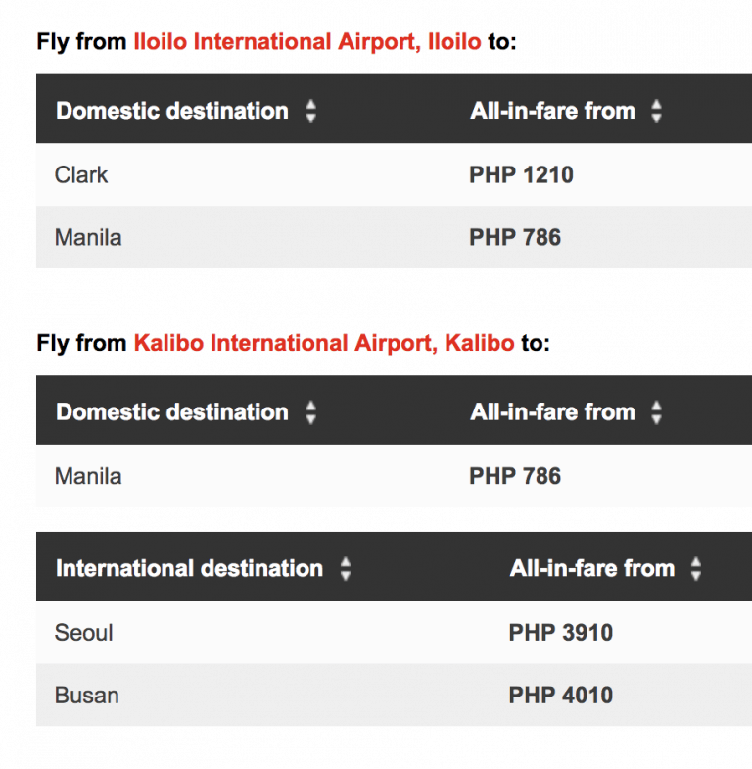Click sort arrows beside Iloilo All-in-fare header
Image resolution: width=752 pixels, height=769 pixels.
656,112
